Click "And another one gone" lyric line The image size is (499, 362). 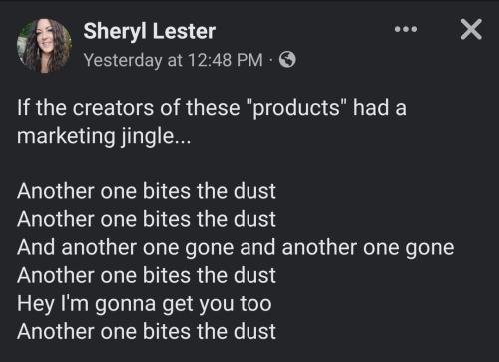click(236, 248)
